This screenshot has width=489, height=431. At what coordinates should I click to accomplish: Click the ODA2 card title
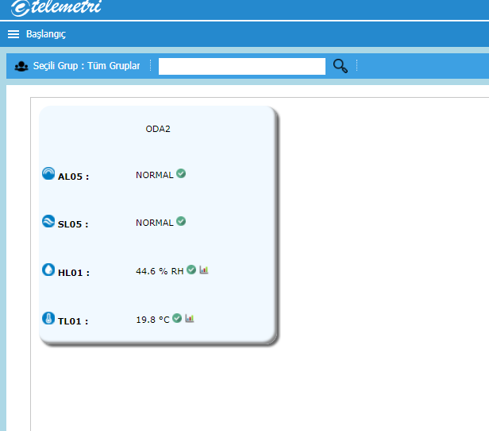click(x=158, y=129)
